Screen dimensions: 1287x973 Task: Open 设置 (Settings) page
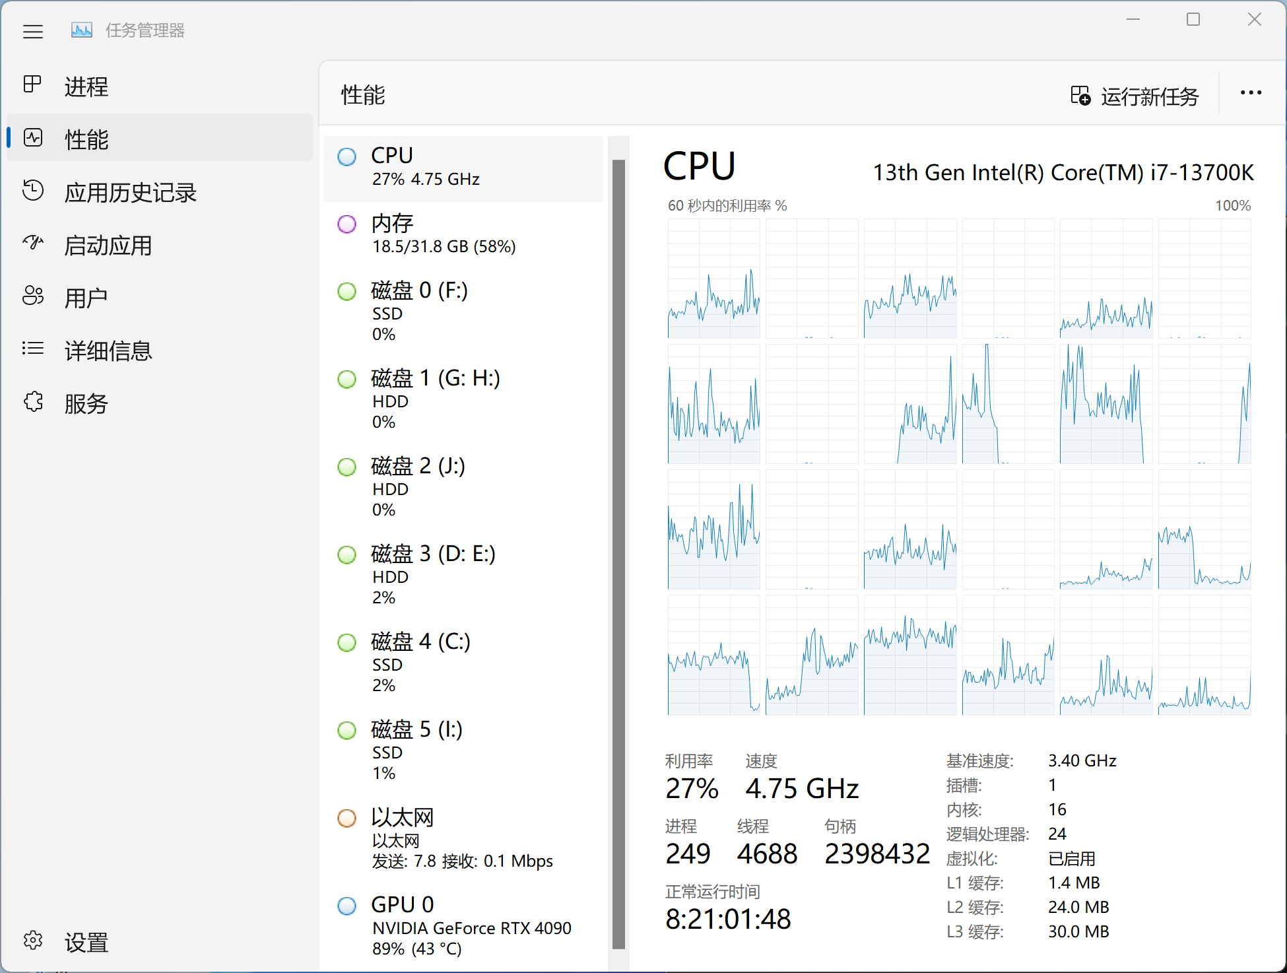pos(159,942)
